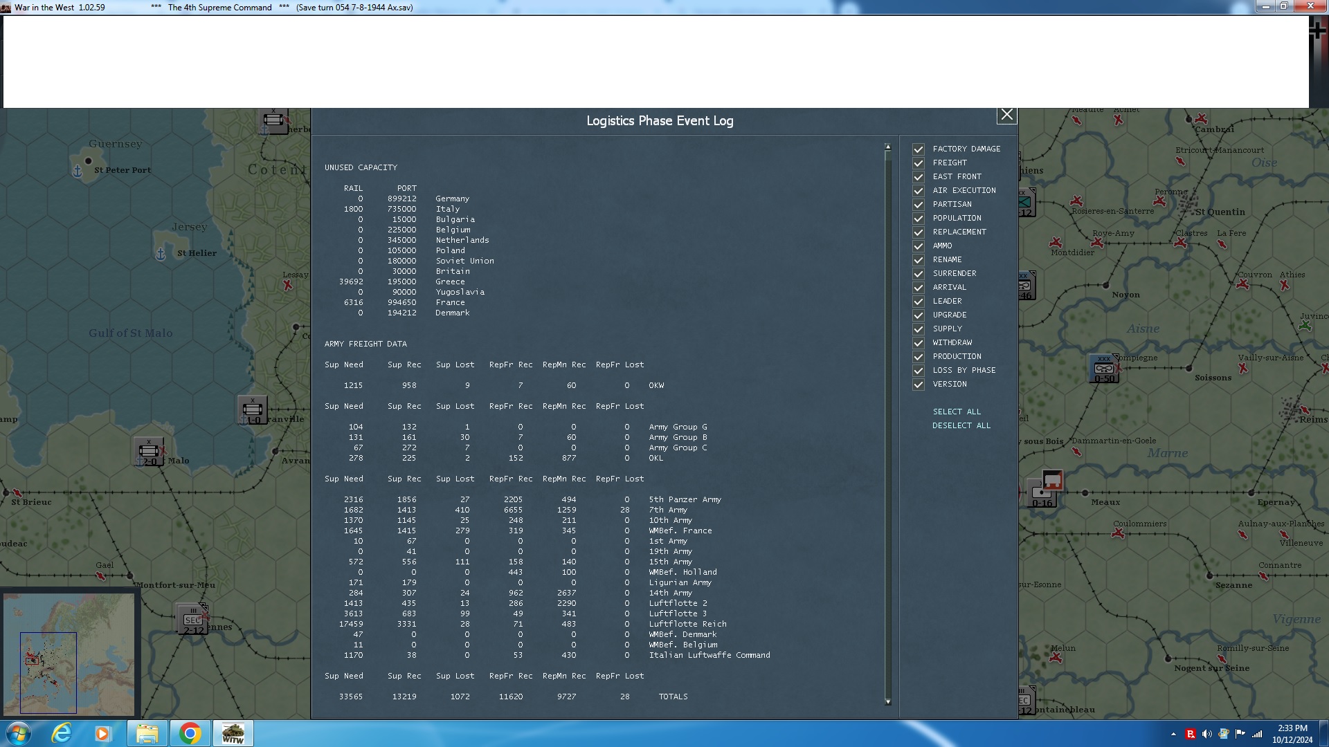Viewport: 1329px width, 747px height.
Task: Click the Europe minimap thumbnail
Action: (x=69, y=654)
